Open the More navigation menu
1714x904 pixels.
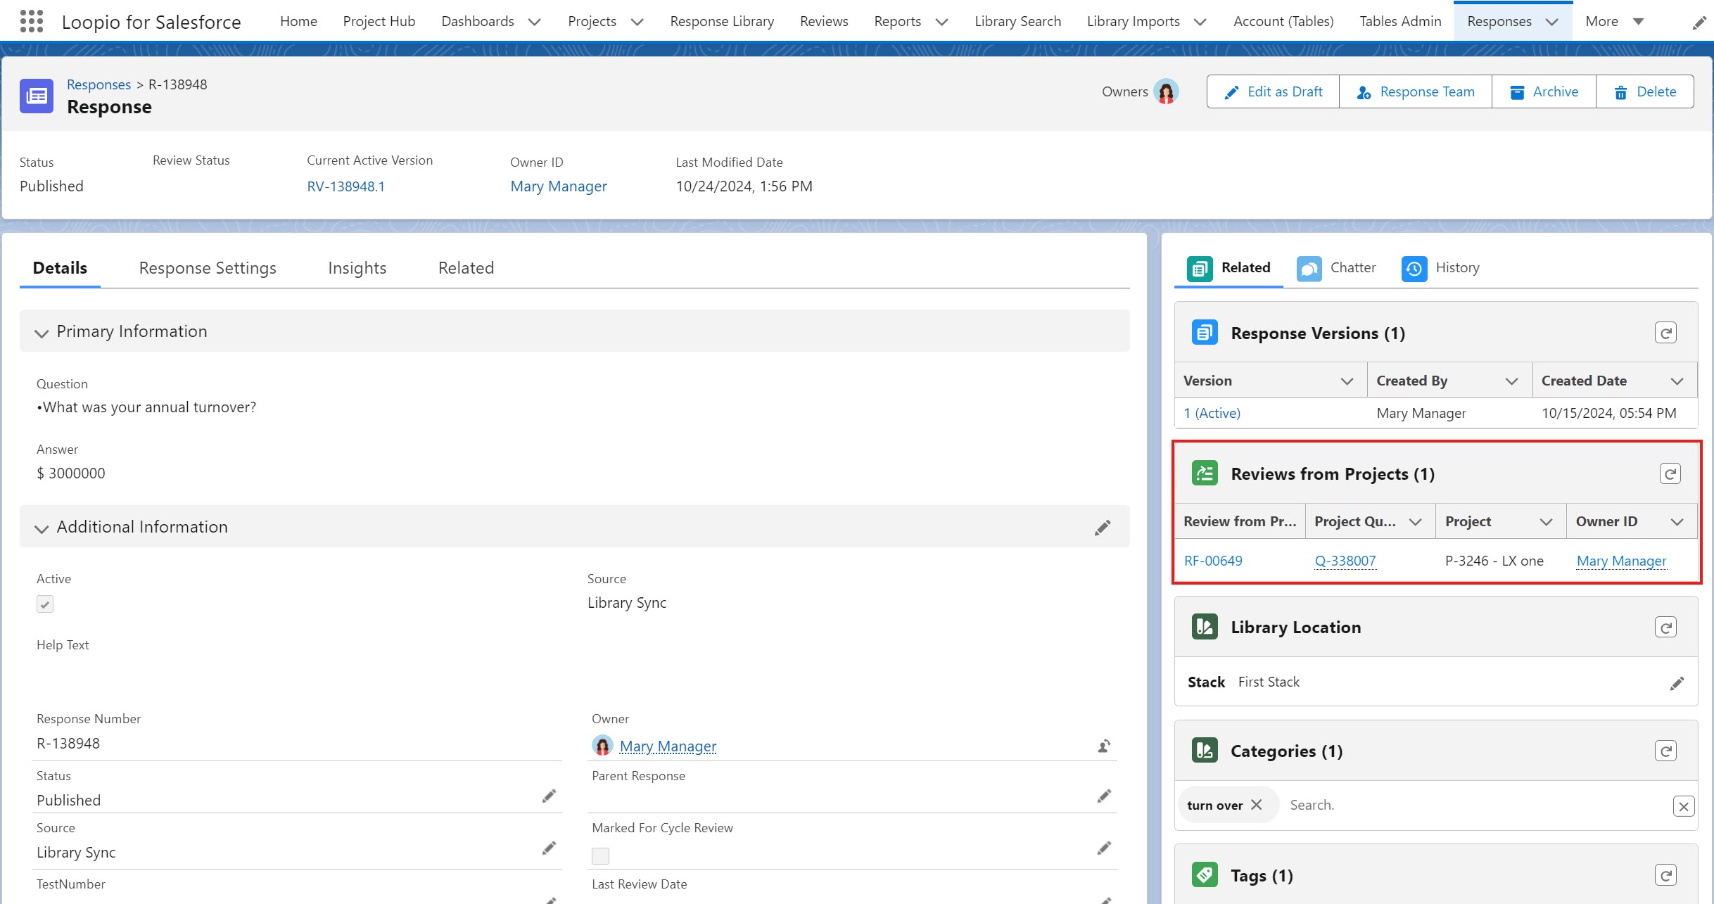pos(1615,21)
